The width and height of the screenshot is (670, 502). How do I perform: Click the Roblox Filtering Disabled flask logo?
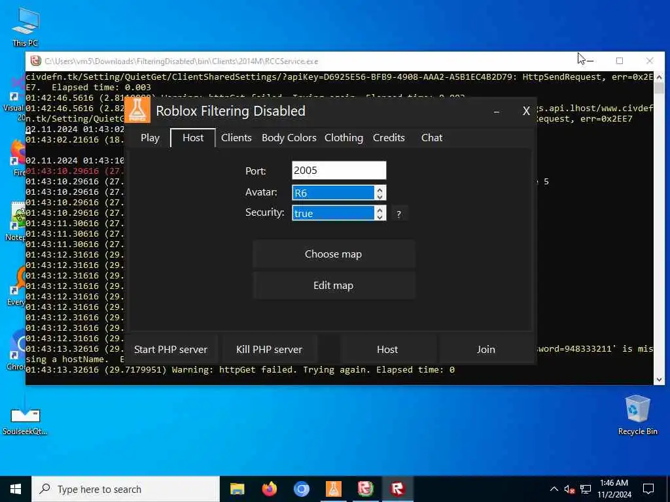point(137,110)
